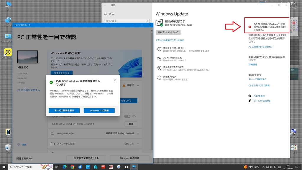Image resolution: width=302 pixels, height=170 pixels.
Task: Open オプションの更新プログラムを表示 link
Action: 170,40
